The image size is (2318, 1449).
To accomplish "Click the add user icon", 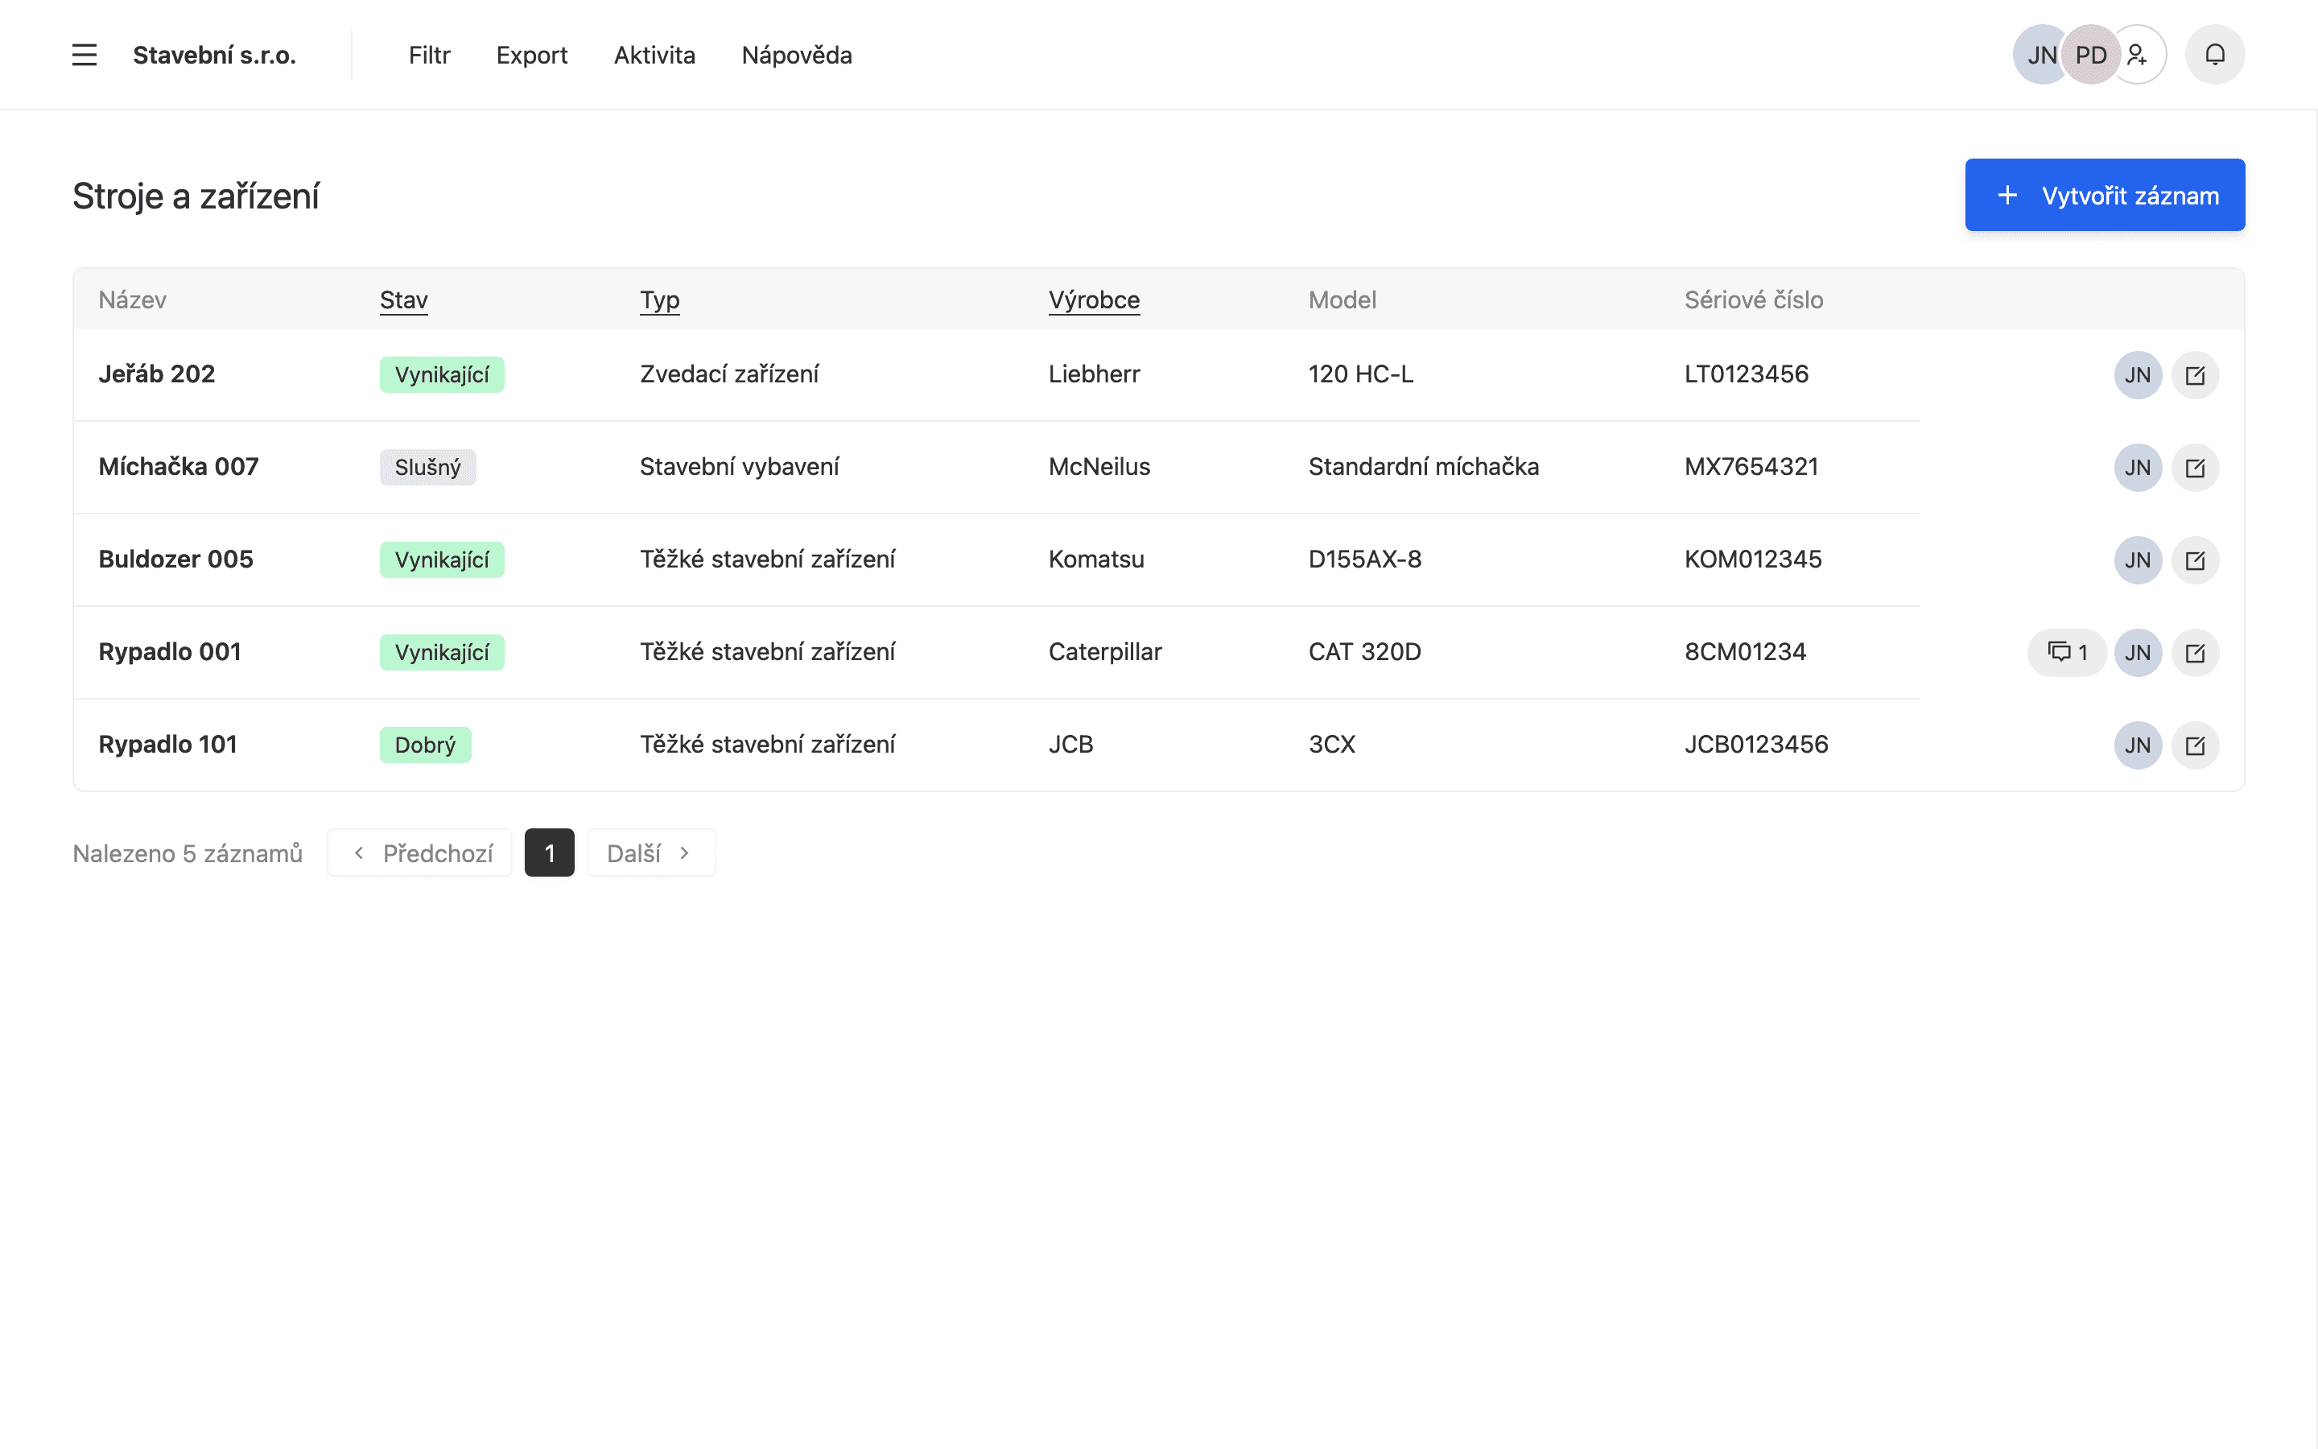I will click(x=2138, y=55).
